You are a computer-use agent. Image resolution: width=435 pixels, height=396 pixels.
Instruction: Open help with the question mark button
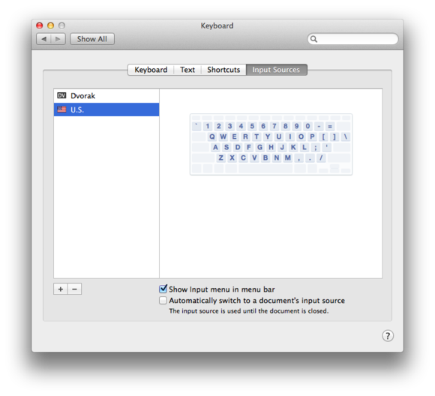coord(388,336)
